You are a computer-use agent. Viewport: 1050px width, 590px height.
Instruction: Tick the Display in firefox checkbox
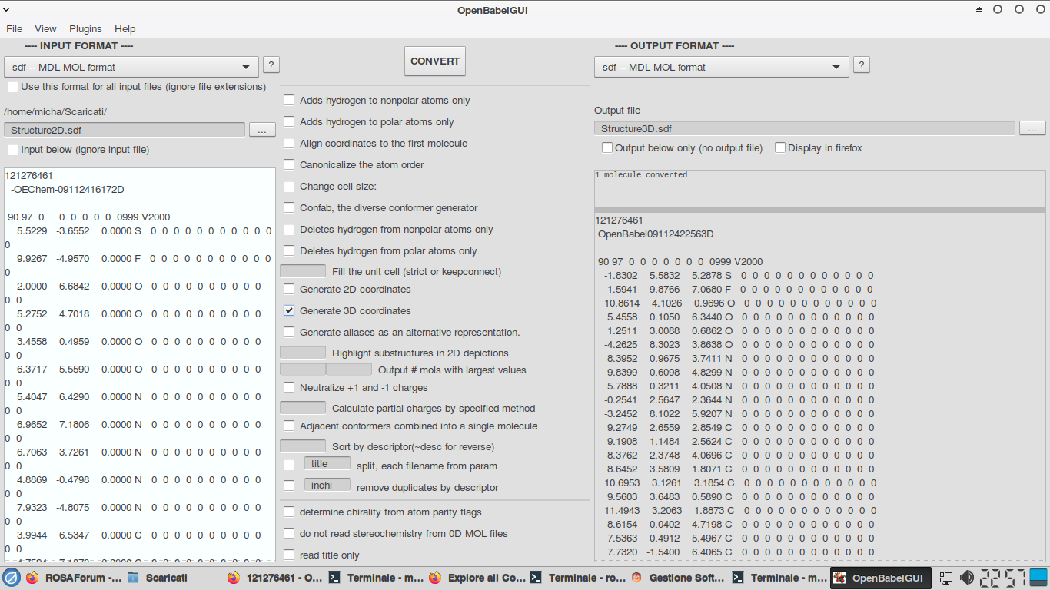(x=780, y=147)
